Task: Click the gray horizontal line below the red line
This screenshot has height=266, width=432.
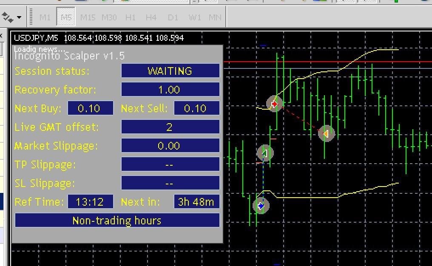Action: (327, 68)
